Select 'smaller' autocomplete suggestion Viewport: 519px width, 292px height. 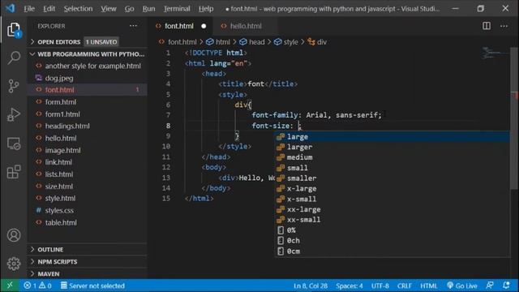392,178
